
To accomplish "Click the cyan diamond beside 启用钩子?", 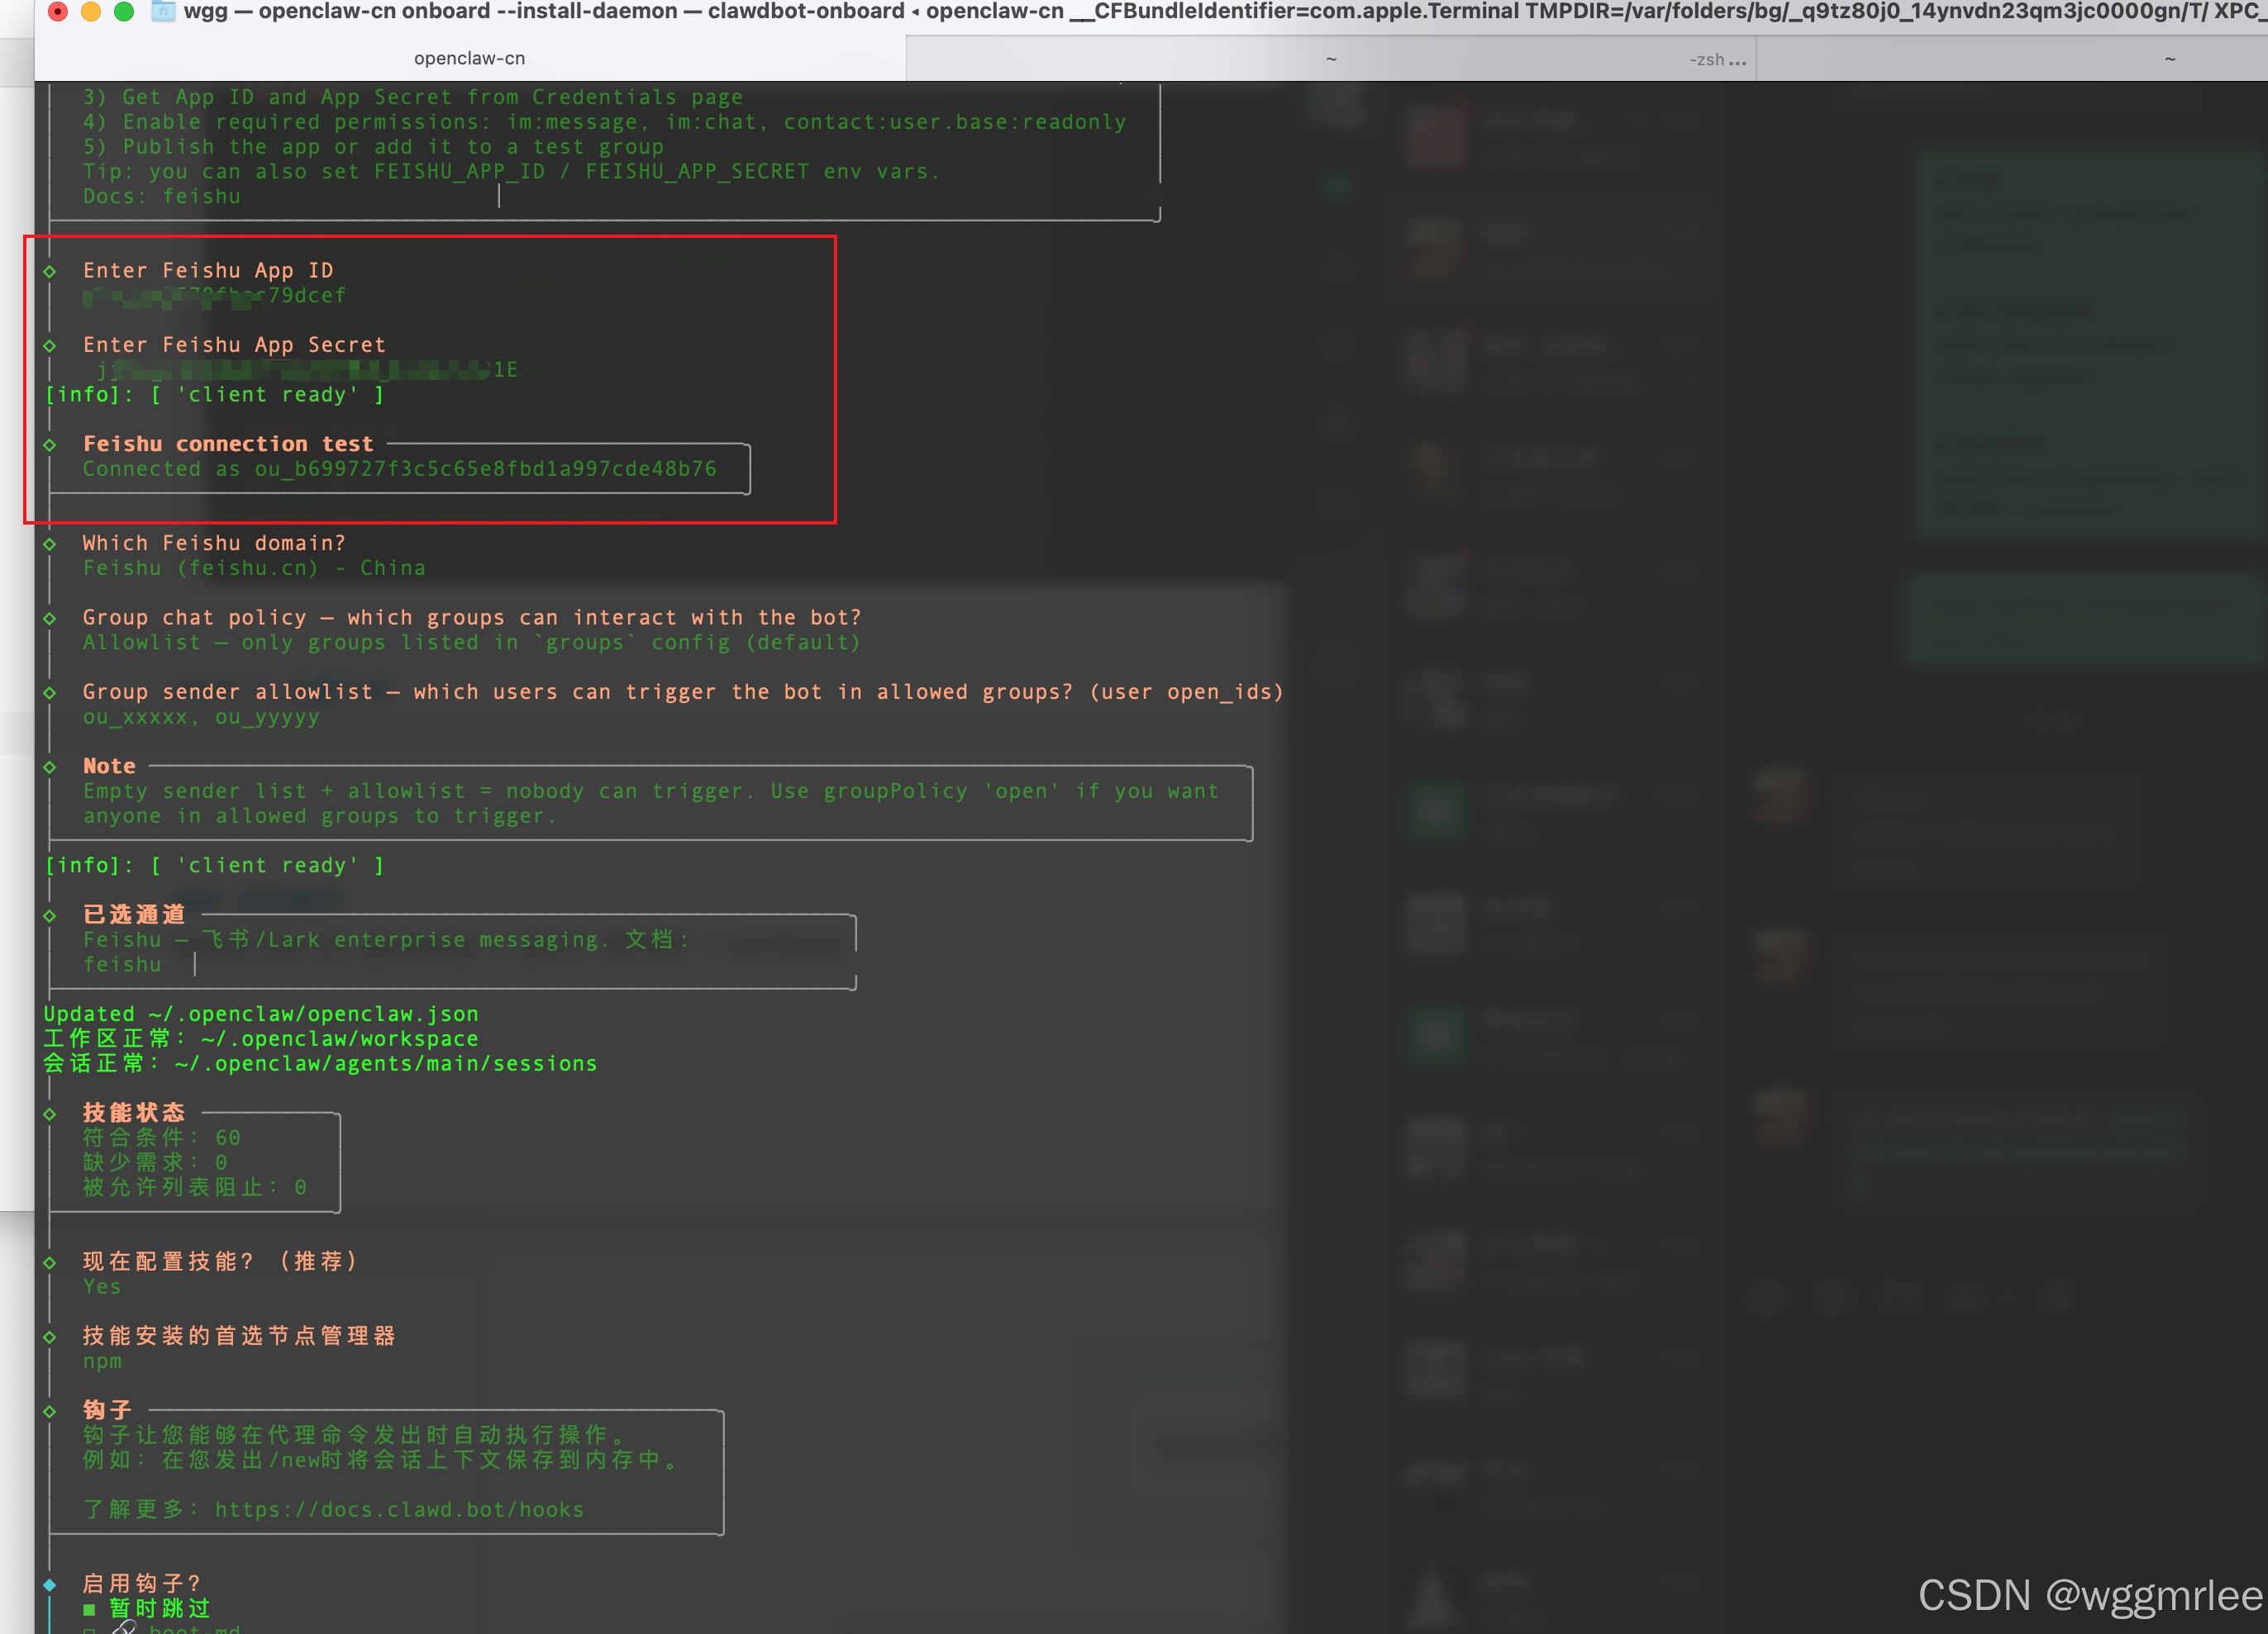I will 50,1584.
